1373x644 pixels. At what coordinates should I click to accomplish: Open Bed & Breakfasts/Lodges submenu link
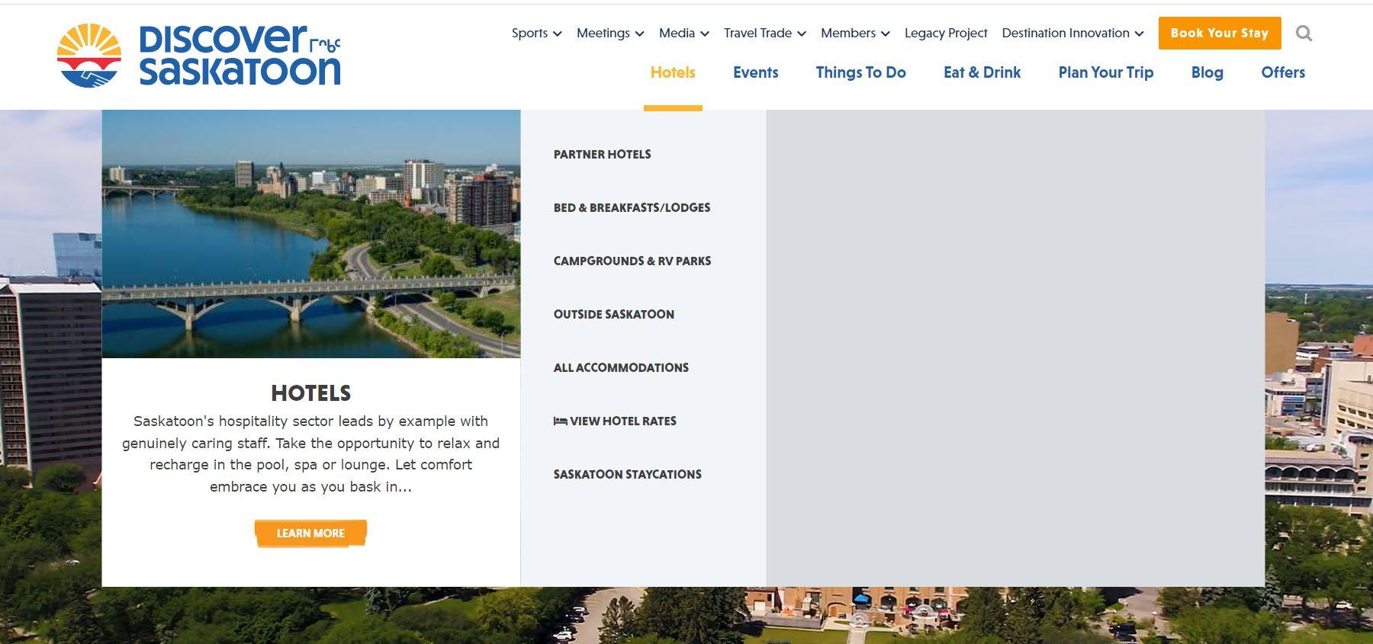coord(632,207)
